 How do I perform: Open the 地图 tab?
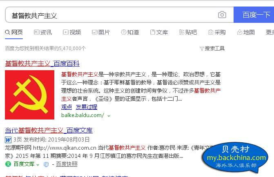(246, 32)
